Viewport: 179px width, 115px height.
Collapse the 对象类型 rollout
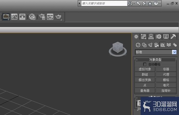coord(155,60)
